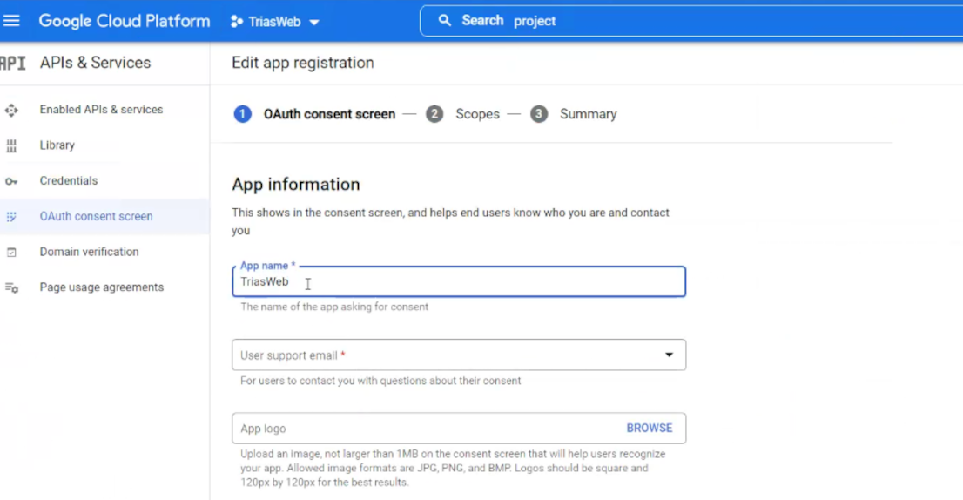Click the Enabled APIs & services icon
963x500 pixels.
(11, 110)
